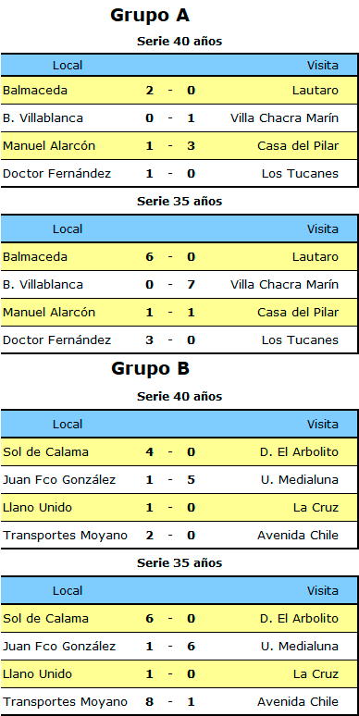The image size is (359, 716).
Task: Click Lautaro in Grupo A Serie 35
Action: 316,257
